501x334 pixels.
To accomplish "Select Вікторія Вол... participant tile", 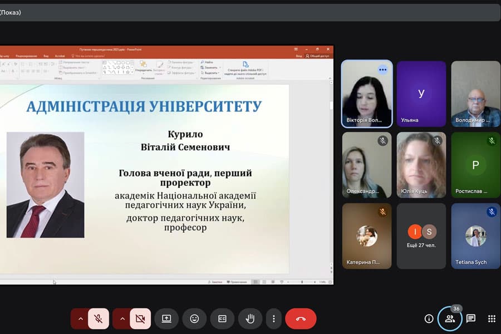I will coord(367,94).
